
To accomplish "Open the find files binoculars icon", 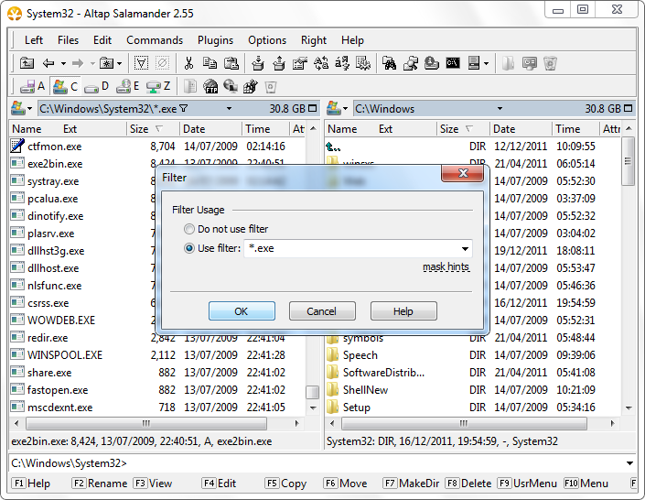I will 389,63.
